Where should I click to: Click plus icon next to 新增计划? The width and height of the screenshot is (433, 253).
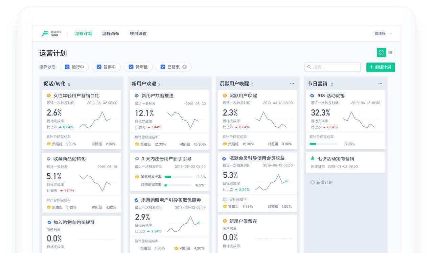[x=312, y=182]
